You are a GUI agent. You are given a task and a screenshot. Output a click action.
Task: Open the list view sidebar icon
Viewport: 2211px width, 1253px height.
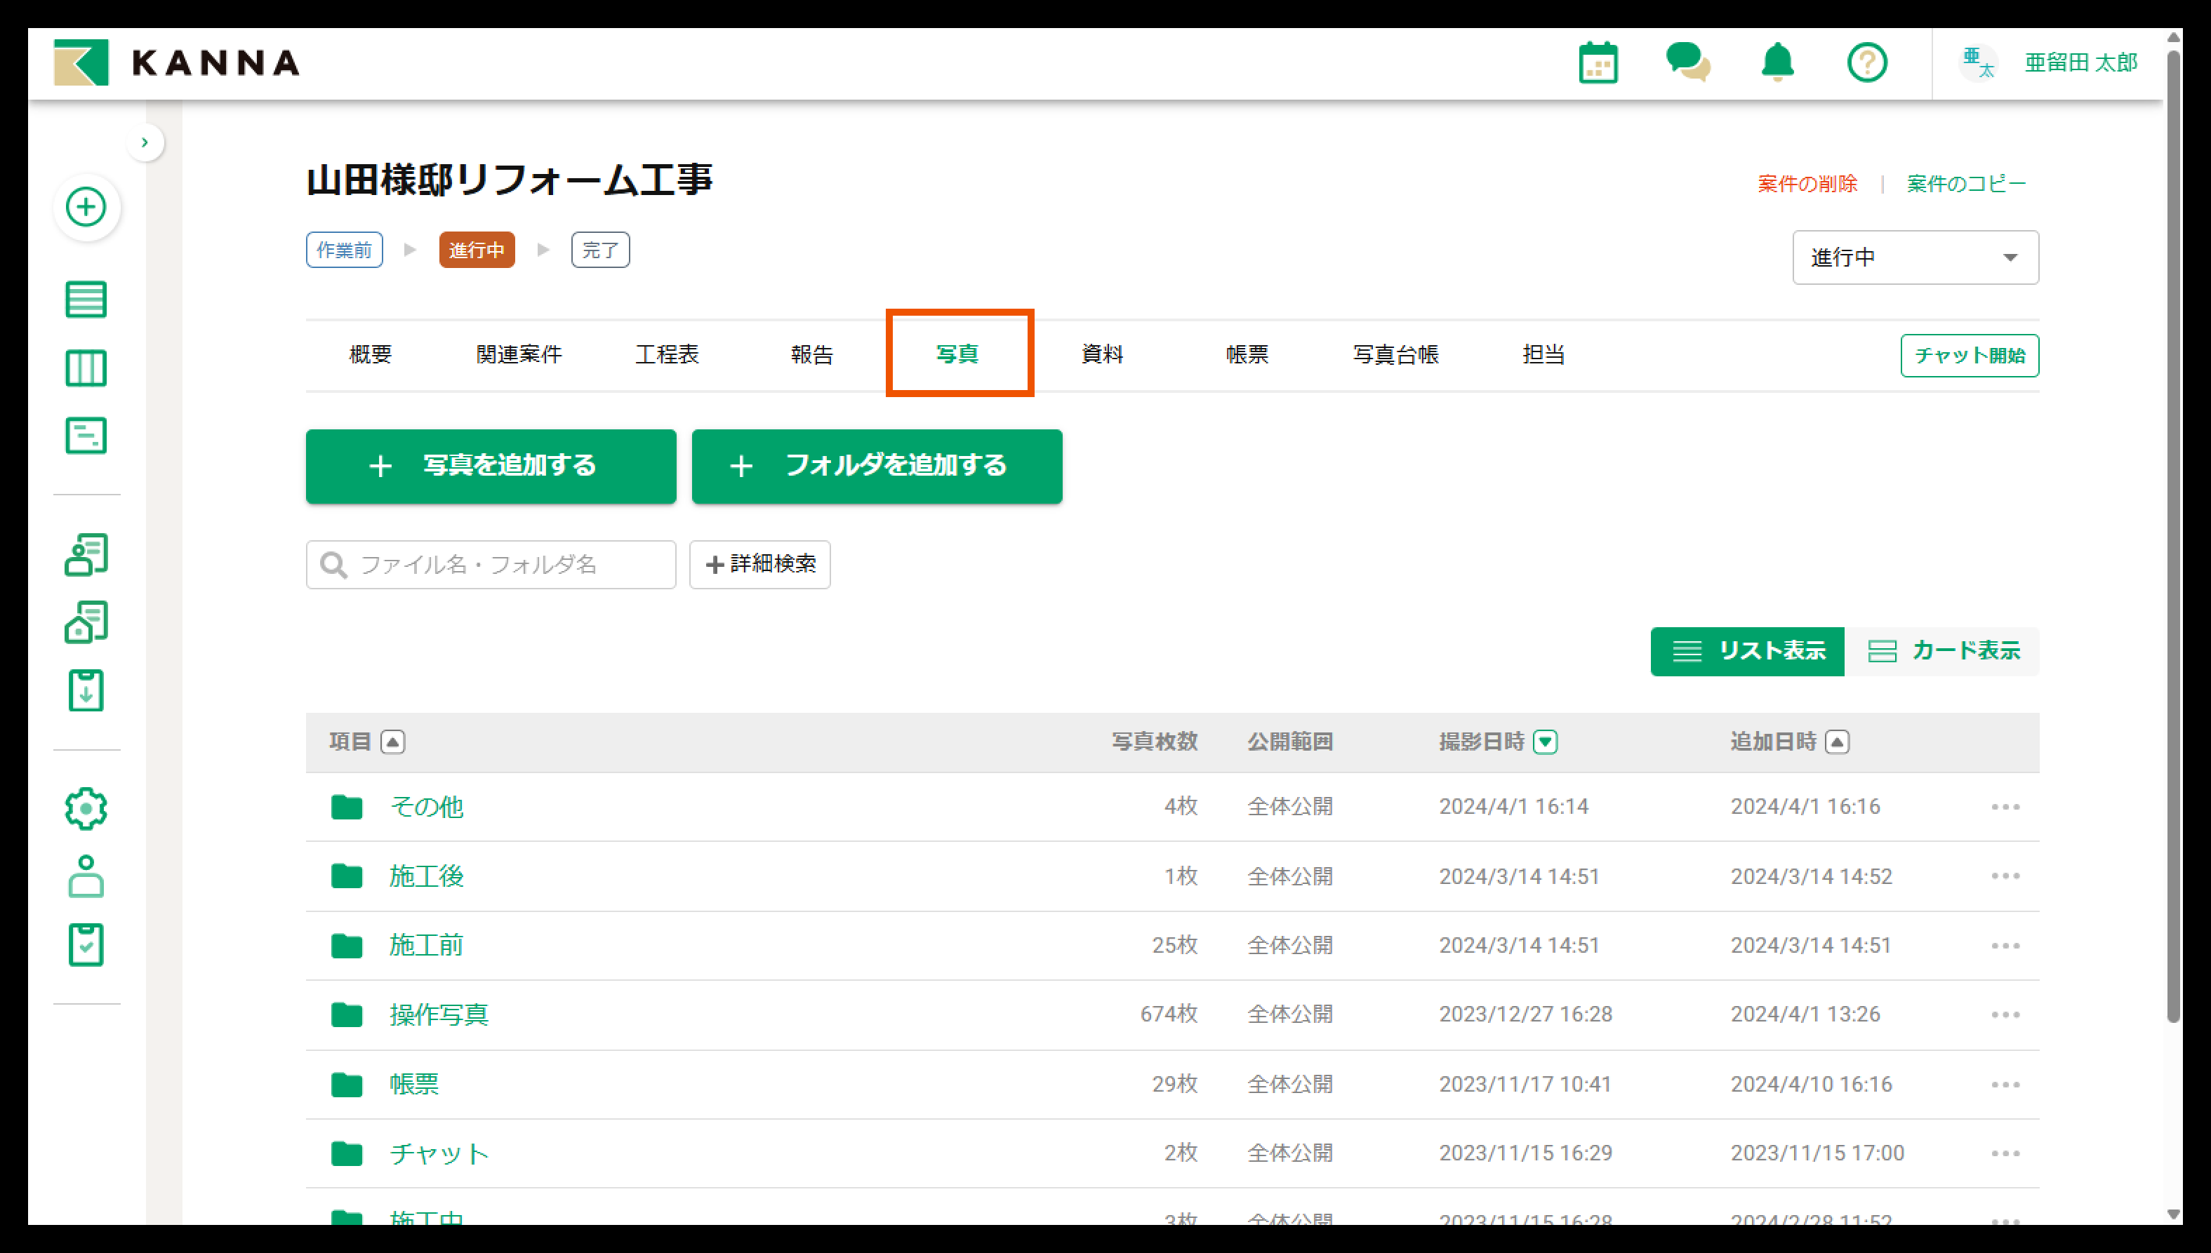pos(86,300)
